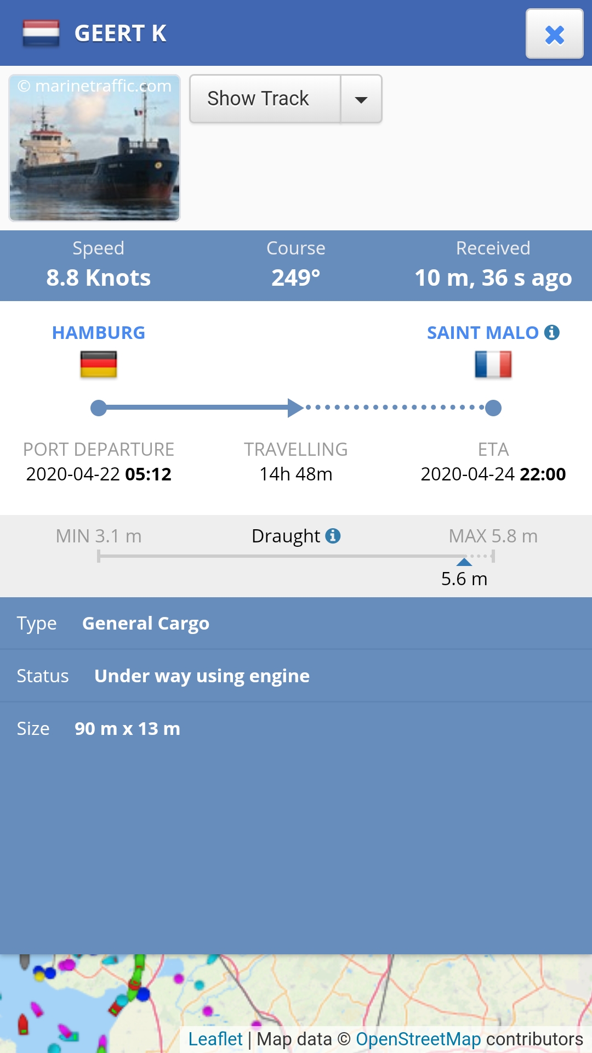Screen dimensions: 592x1053
Task: Click the Draught info icon
Action: tap(333, 536)
